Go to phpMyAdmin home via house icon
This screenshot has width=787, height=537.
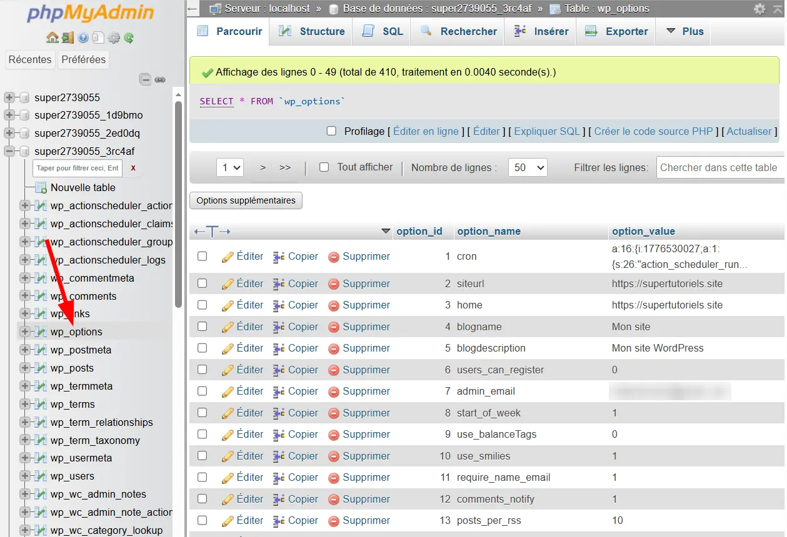tap(53, 38)
